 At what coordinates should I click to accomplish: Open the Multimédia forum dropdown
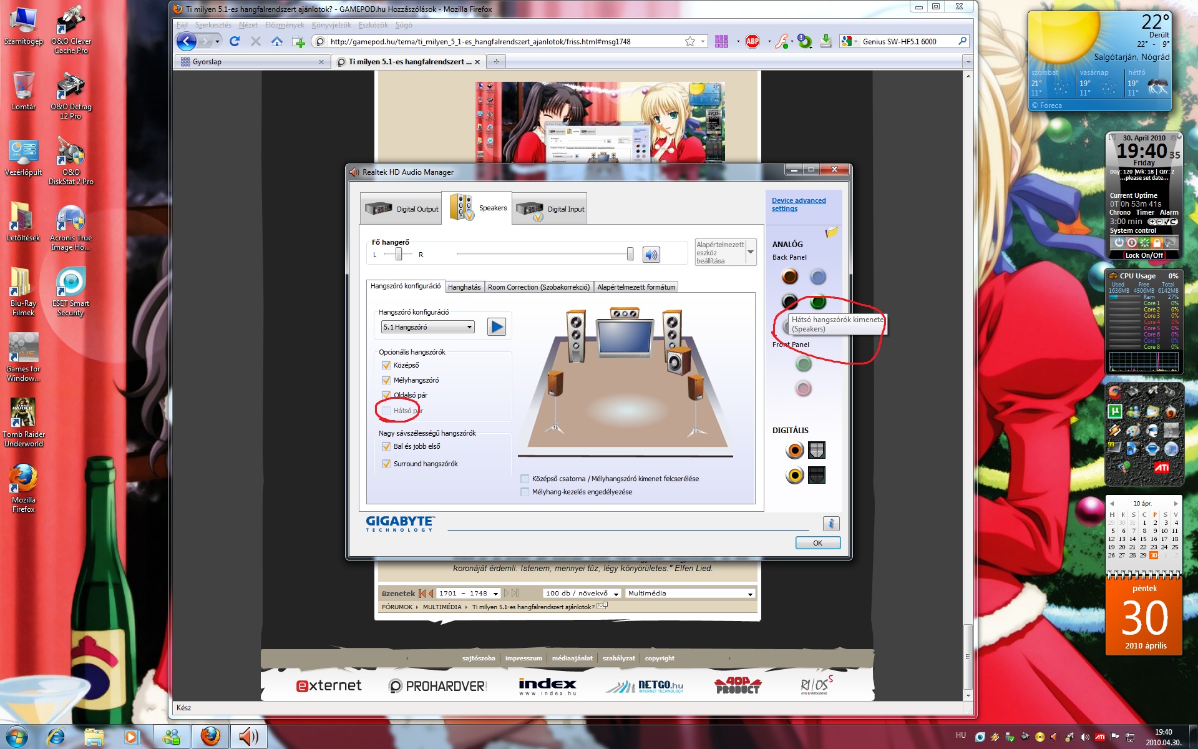tap(690, 594)
